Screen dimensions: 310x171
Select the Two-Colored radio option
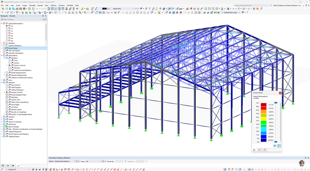pos(7,85)
